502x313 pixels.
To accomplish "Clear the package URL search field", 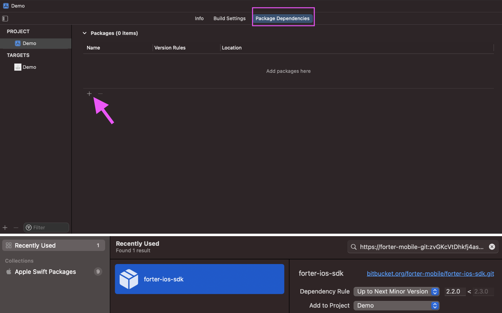I will click(492, 247).
